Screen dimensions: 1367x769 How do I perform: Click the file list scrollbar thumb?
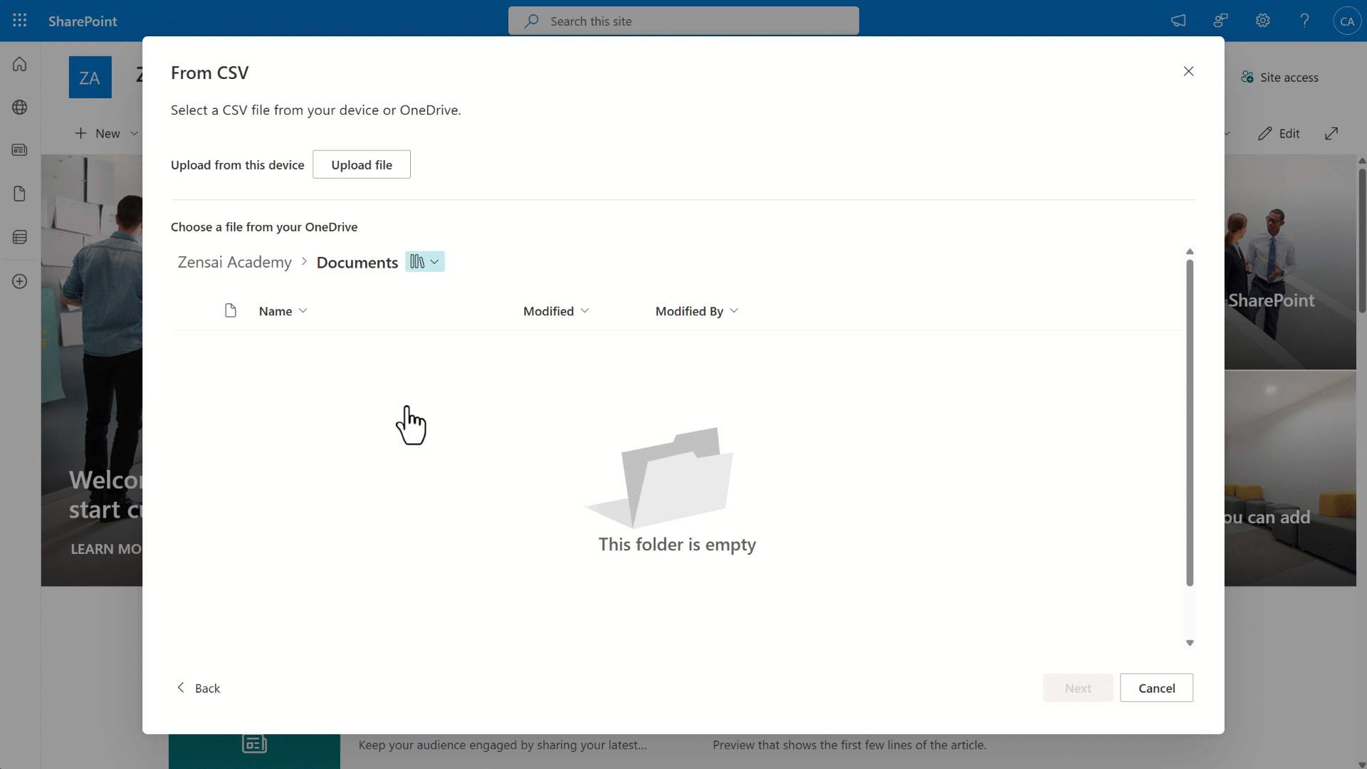(x=1190, y=423)
